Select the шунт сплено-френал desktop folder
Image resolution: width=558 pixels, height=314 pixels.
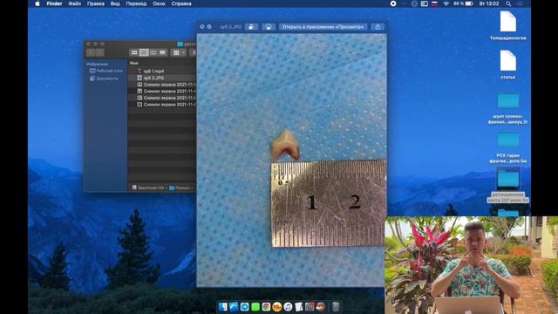point(507,108)
